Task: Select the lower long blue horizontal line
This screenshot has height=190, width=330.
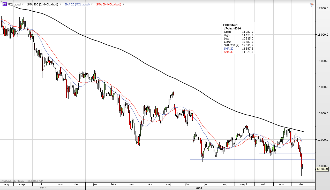Action: tap(253, 160)
